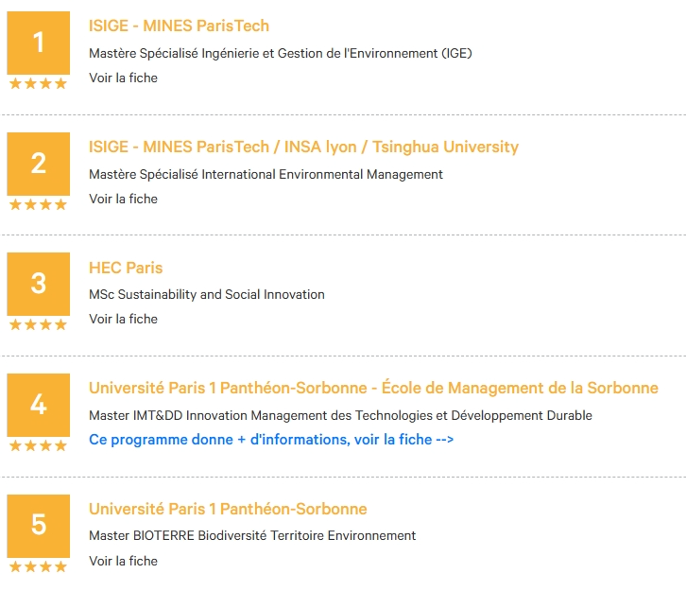
Task: Click the rank 3 orange badge
Action: (x=39, y=284)
